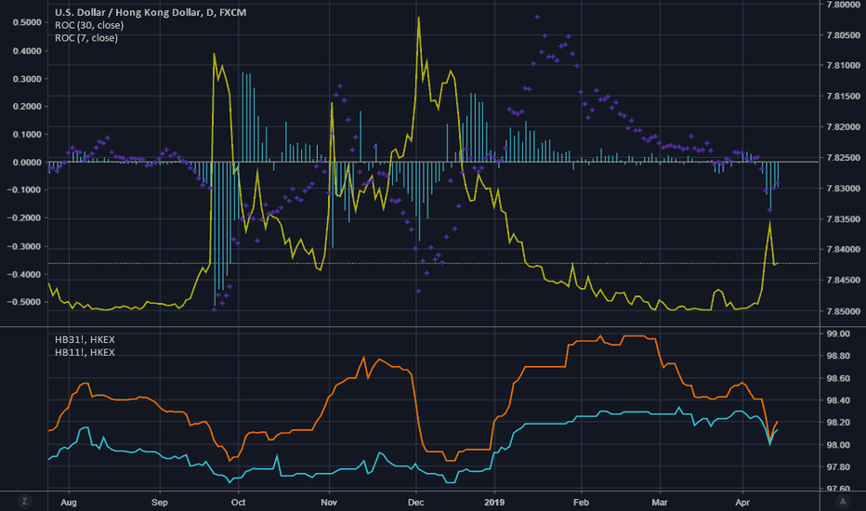Click the yellow dotted last-price line
Viewport: 866px width, 511px height.
[x=433, y=264]
